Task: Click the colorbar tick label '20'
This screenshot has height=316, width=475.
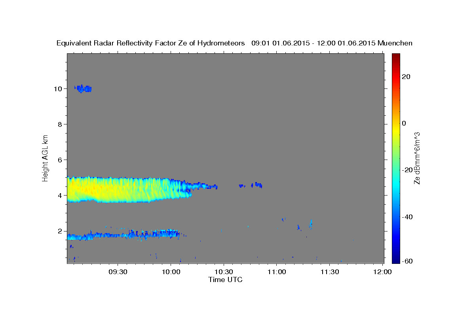Action: 406,77
